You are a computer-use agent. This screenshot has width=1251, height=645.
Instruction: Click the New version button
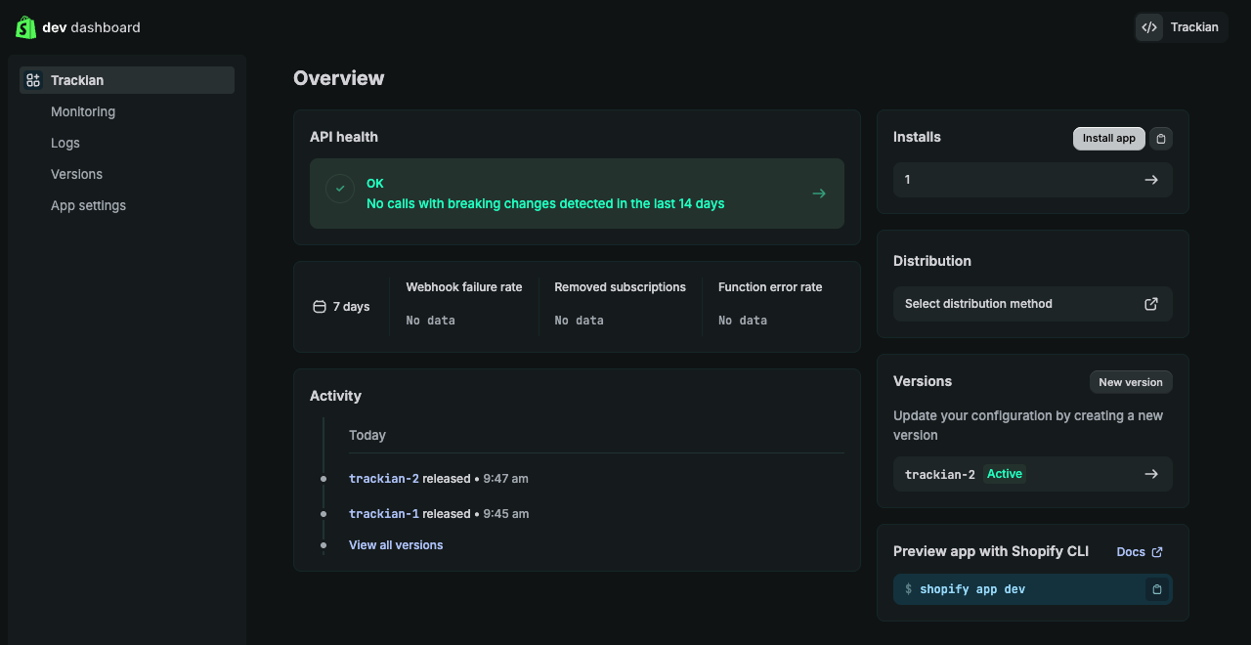tap(1131, 382)
